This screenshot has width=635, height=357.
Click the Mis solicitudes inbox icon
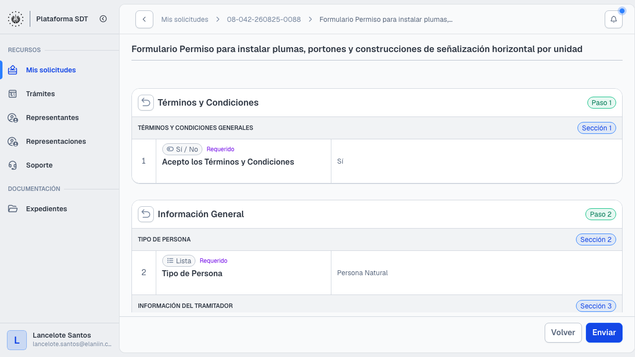point(13,70)
